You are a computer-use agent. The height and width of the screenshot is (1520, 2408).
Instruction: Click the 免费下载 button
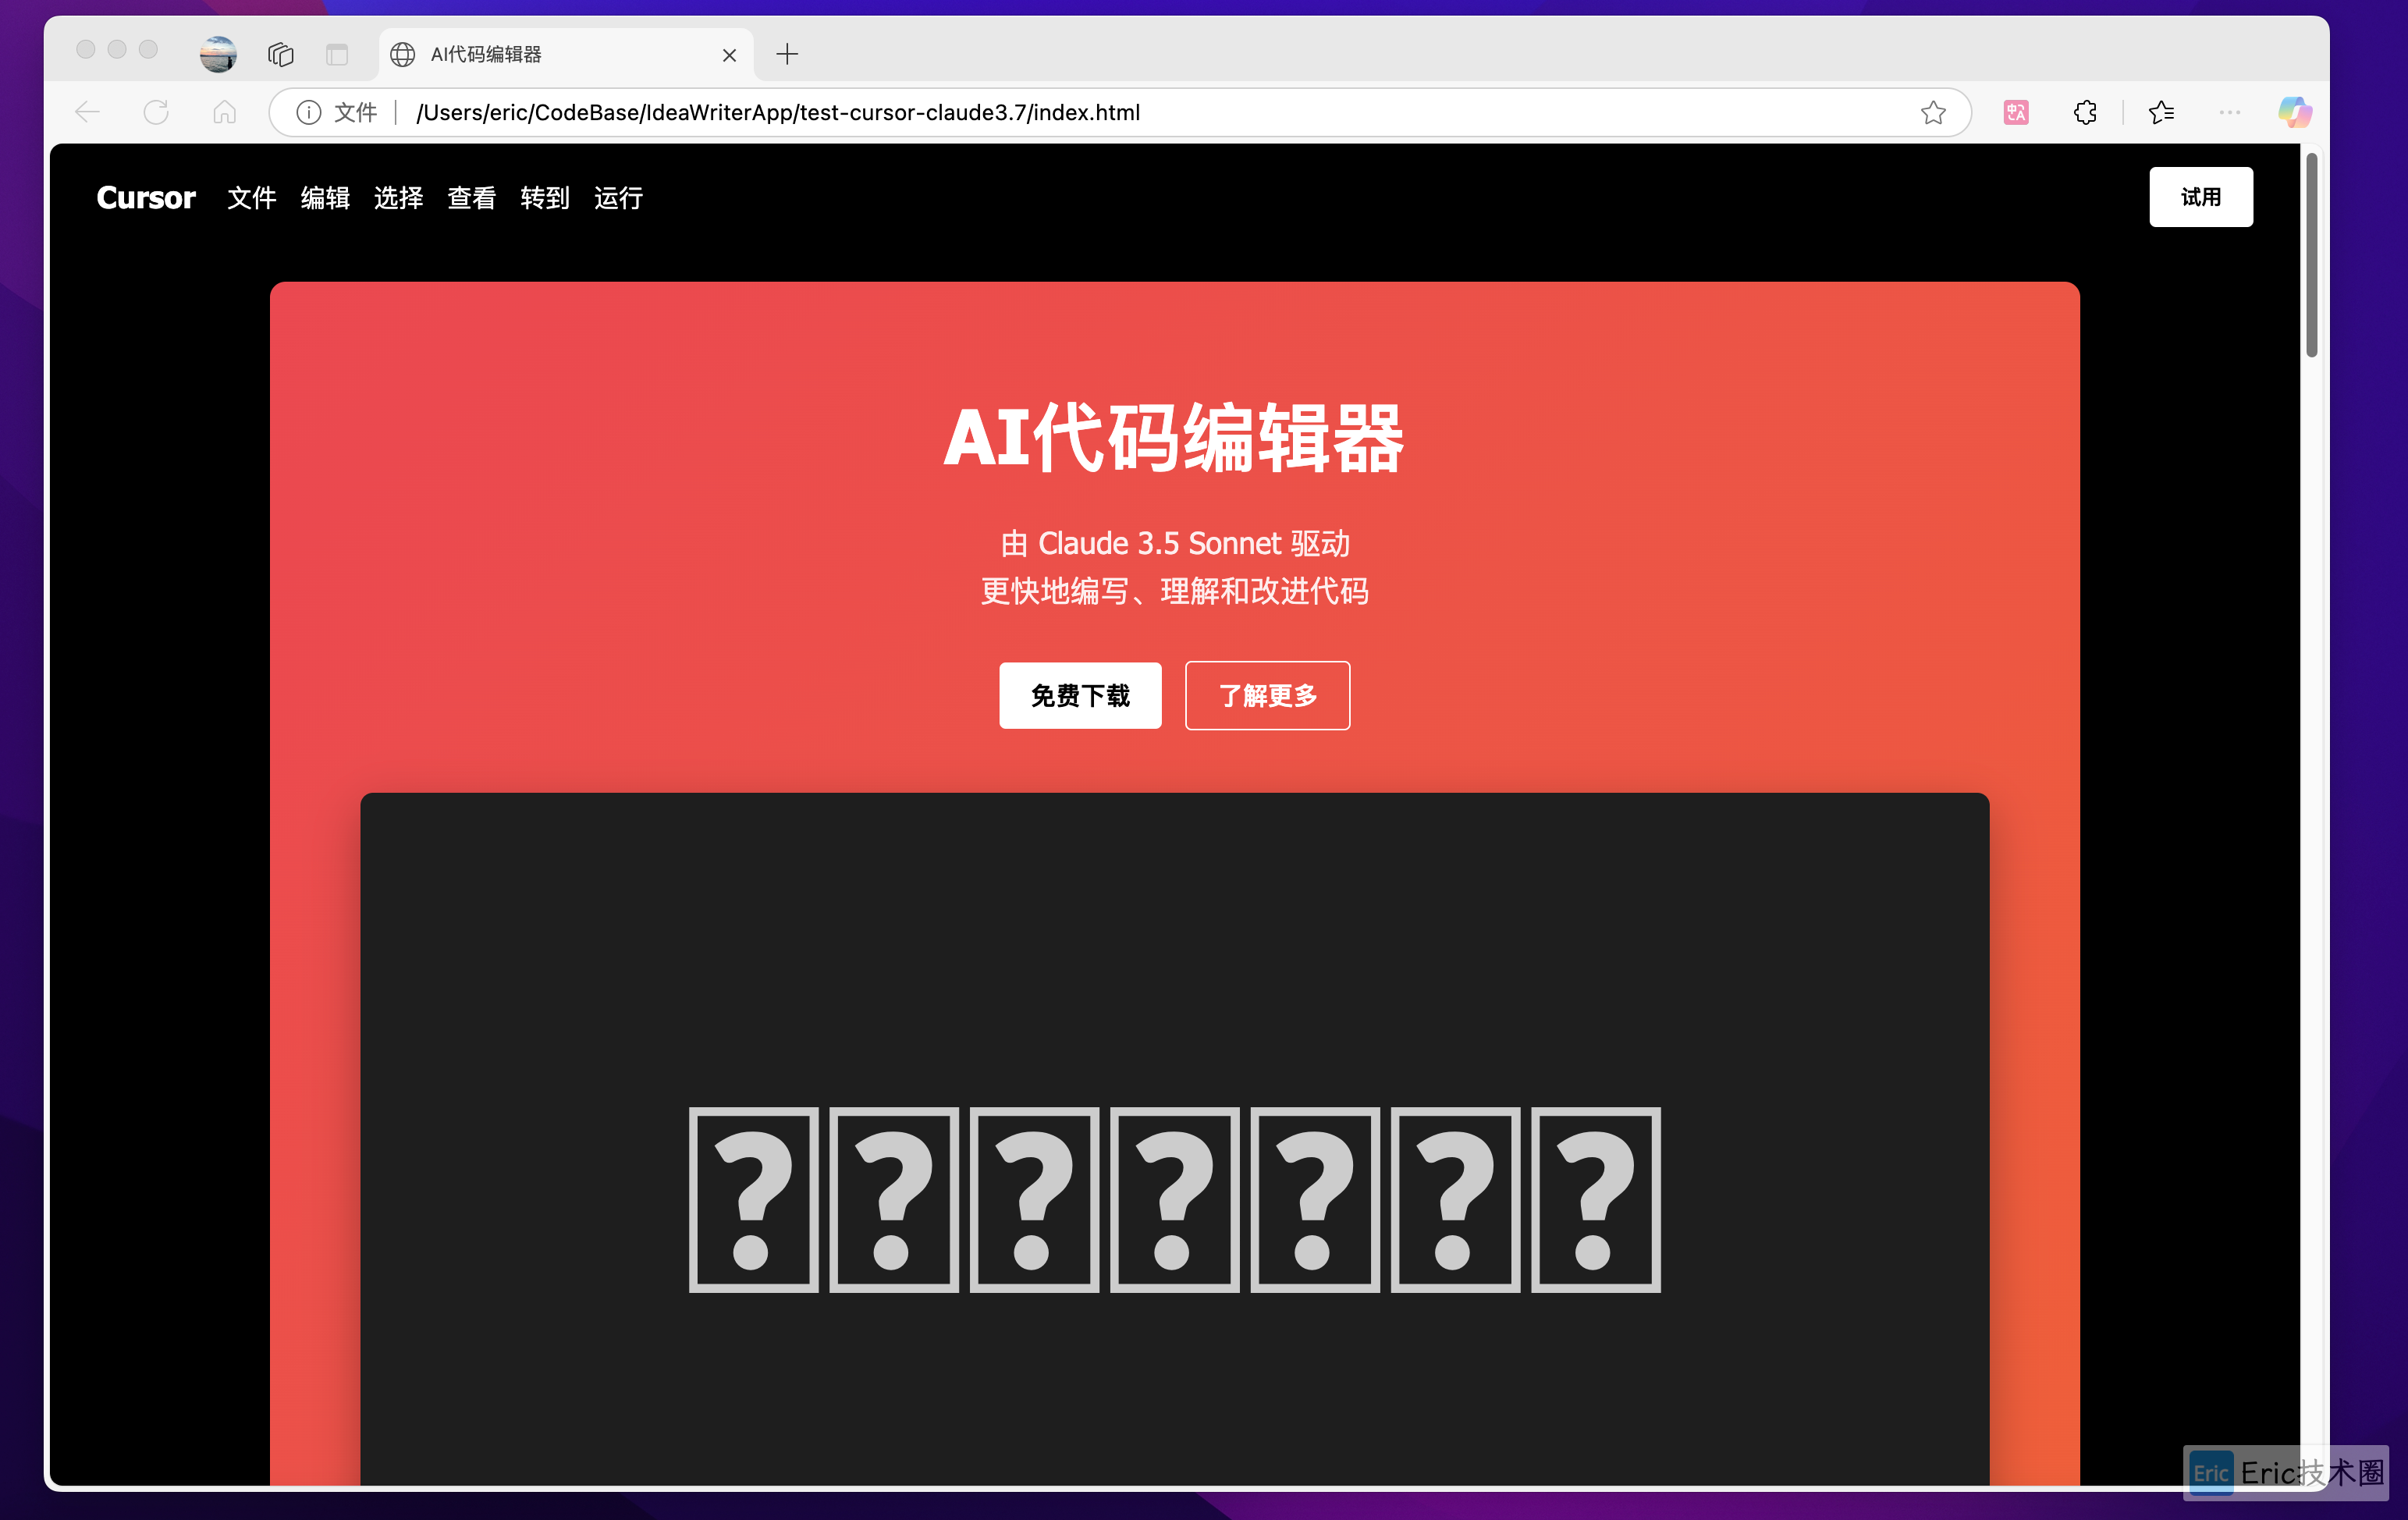(x=1080, y=695)
